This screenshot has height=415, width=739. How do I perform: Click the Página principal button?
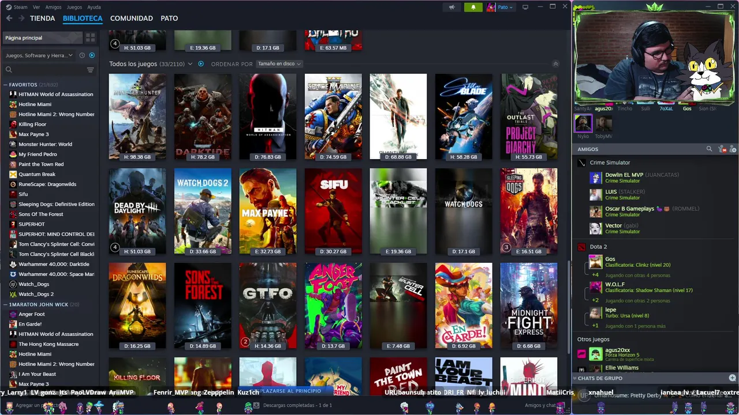point(42,37)
